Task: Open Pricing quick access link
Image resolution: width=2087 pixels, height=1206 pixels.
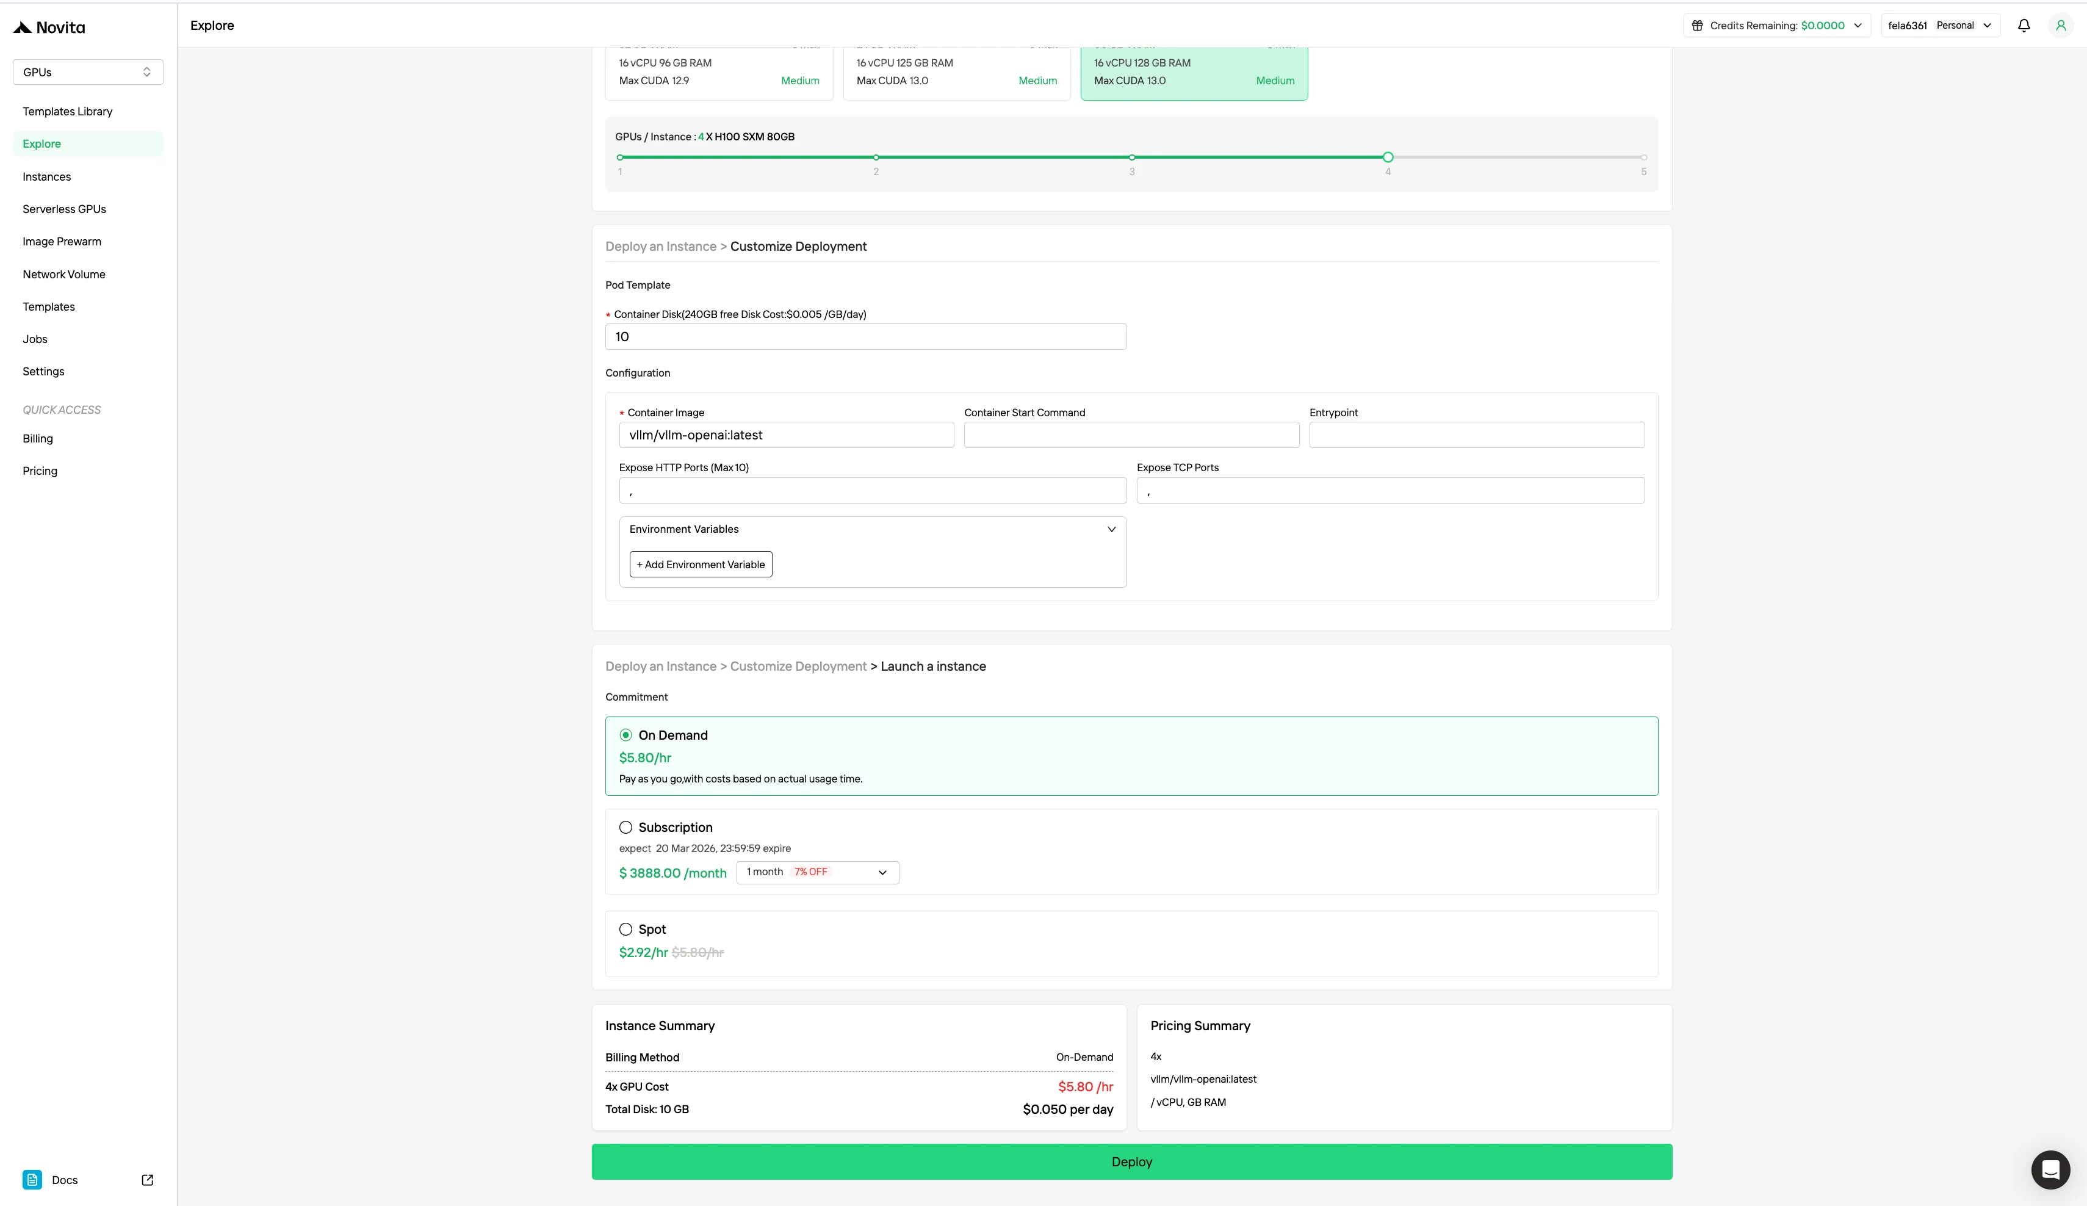Action: (x=40, y=471)
